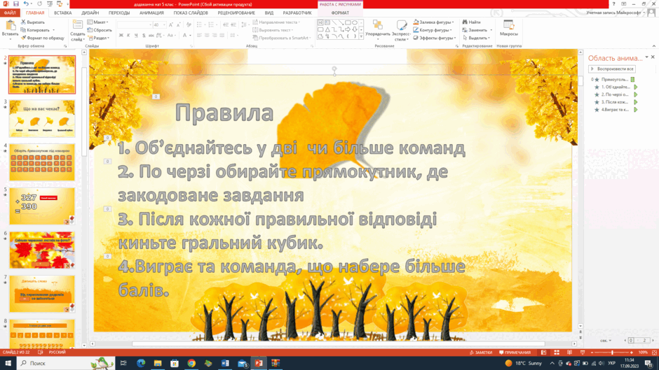Open Выделить select dropdown
Screen dimensions: 659x370
476,38
